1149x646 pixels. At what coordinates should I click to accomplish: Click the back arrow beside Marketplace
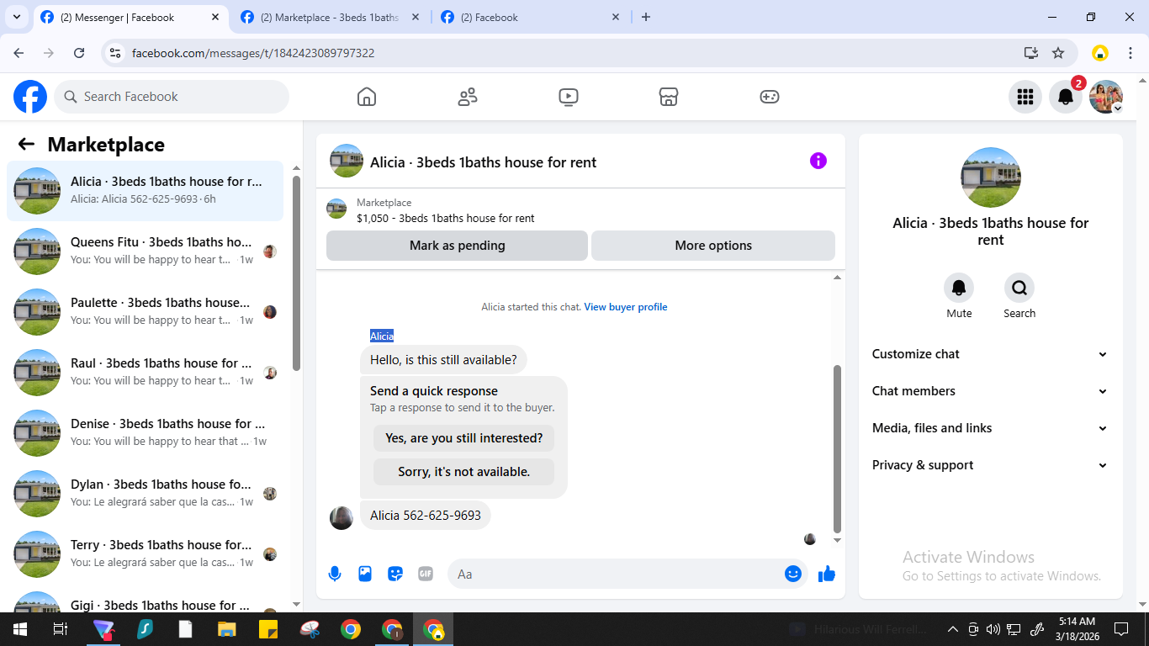[x=26, y=145]
